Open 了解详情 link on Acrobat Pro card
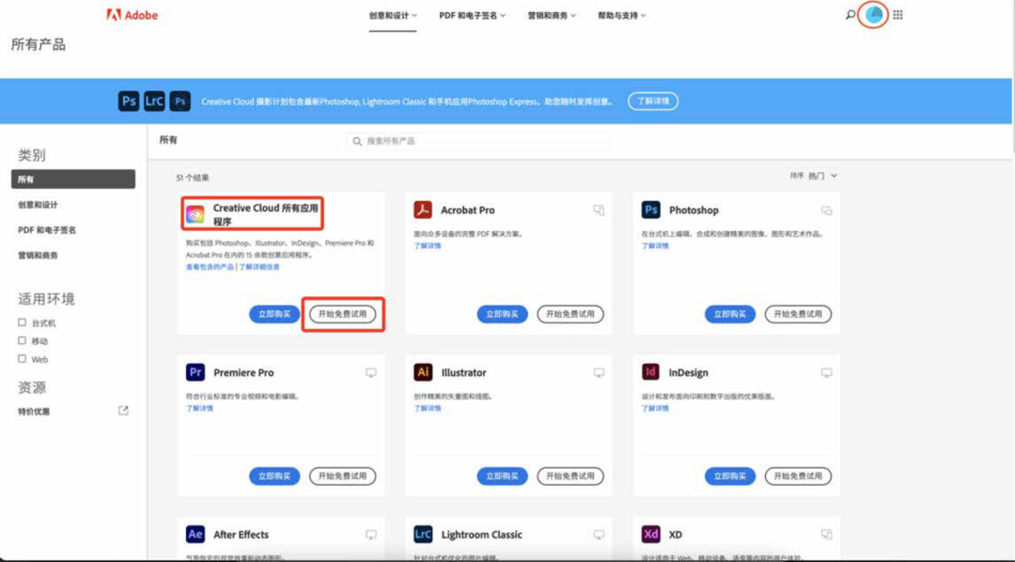The width and height of the screenshot is (1015, 562). click(428, 246)
